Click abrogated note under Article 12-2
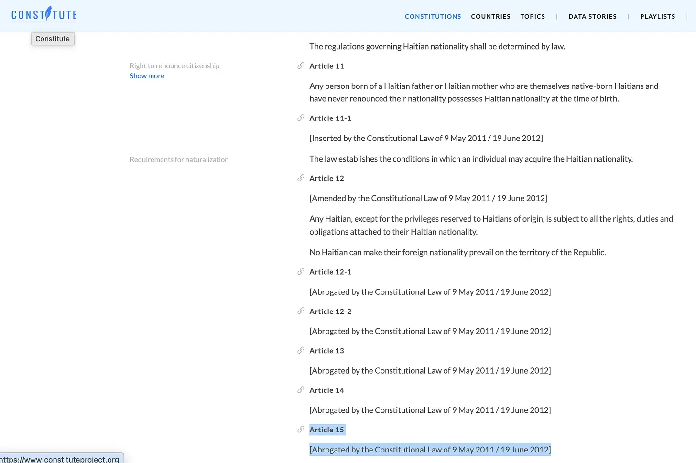The width and height of the screenshot is (696, 463). (x=430, y=331)
